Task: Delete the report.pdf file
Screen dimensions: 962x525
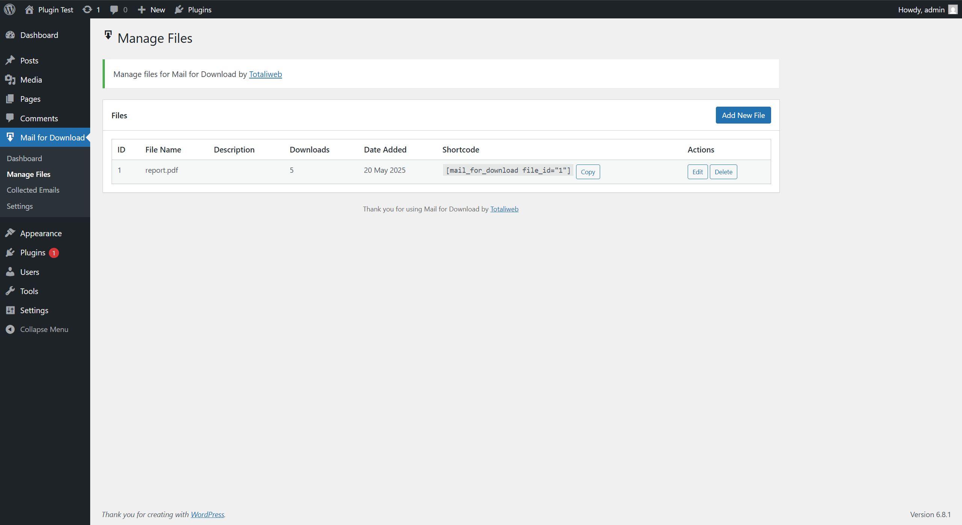Action: point(723,172)
